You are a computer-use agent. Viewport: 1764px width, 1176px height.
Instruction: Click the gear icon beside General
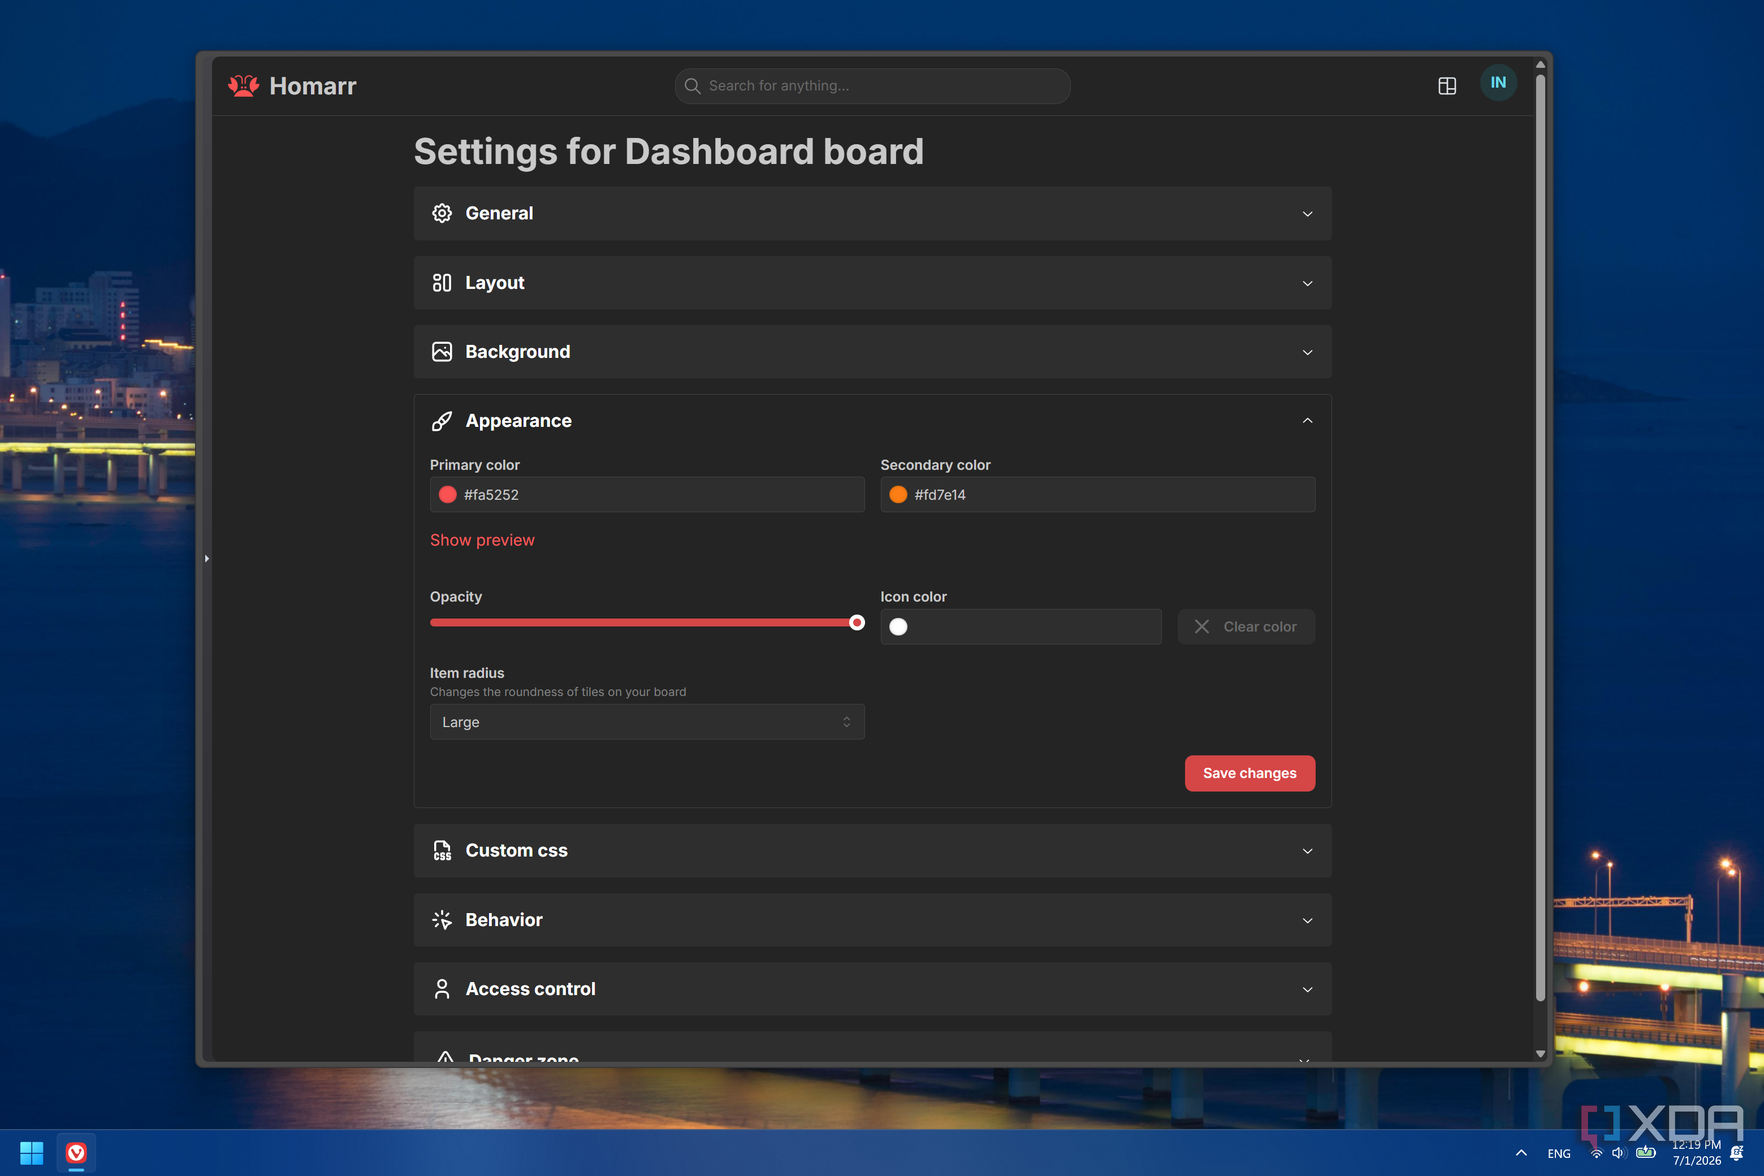point(442,213)
